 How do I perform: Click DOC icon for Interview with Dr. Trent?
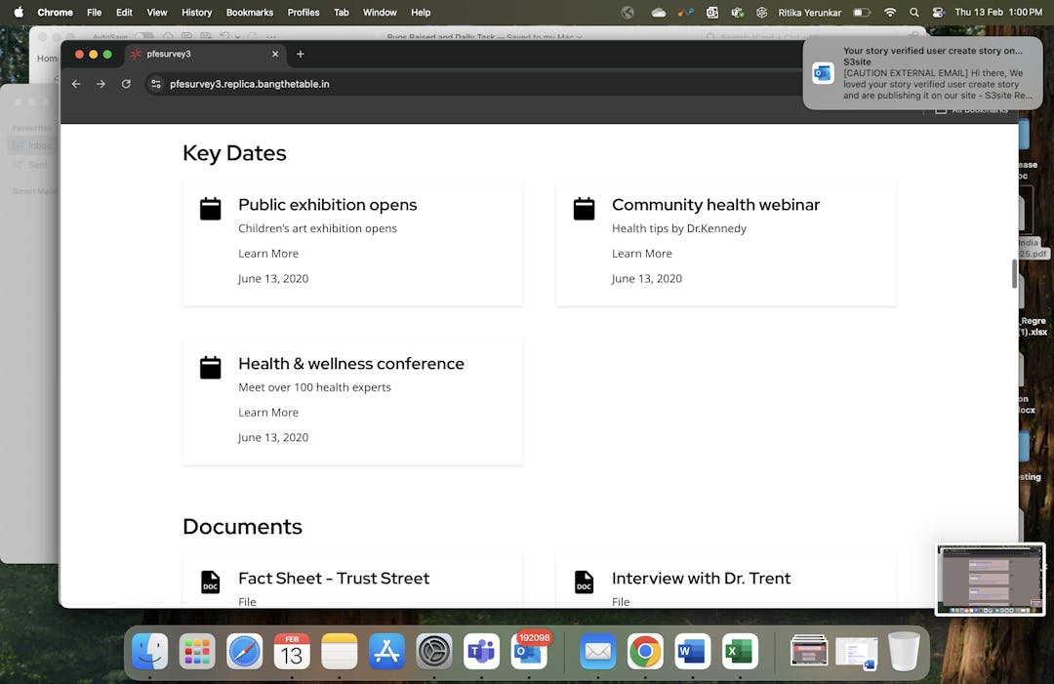click(x=584, y=583)
